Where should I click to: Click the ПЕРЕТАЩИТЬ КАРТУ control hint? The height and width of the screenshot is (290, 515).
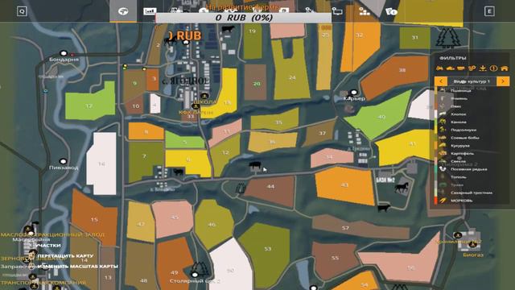pyautogui.click(x=66, y=256)
